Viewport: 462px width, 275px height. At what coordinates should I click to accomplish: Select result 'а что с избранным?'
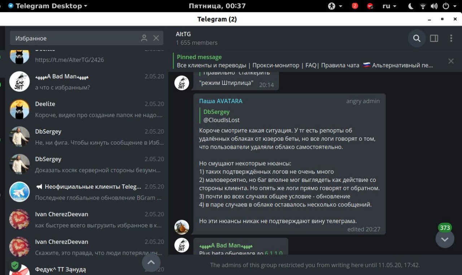click(x=87, y=82)
